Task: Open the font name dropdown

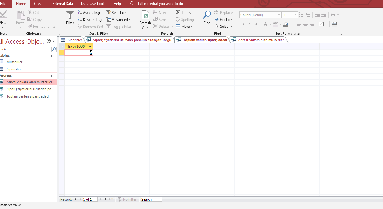Action: 279,15
